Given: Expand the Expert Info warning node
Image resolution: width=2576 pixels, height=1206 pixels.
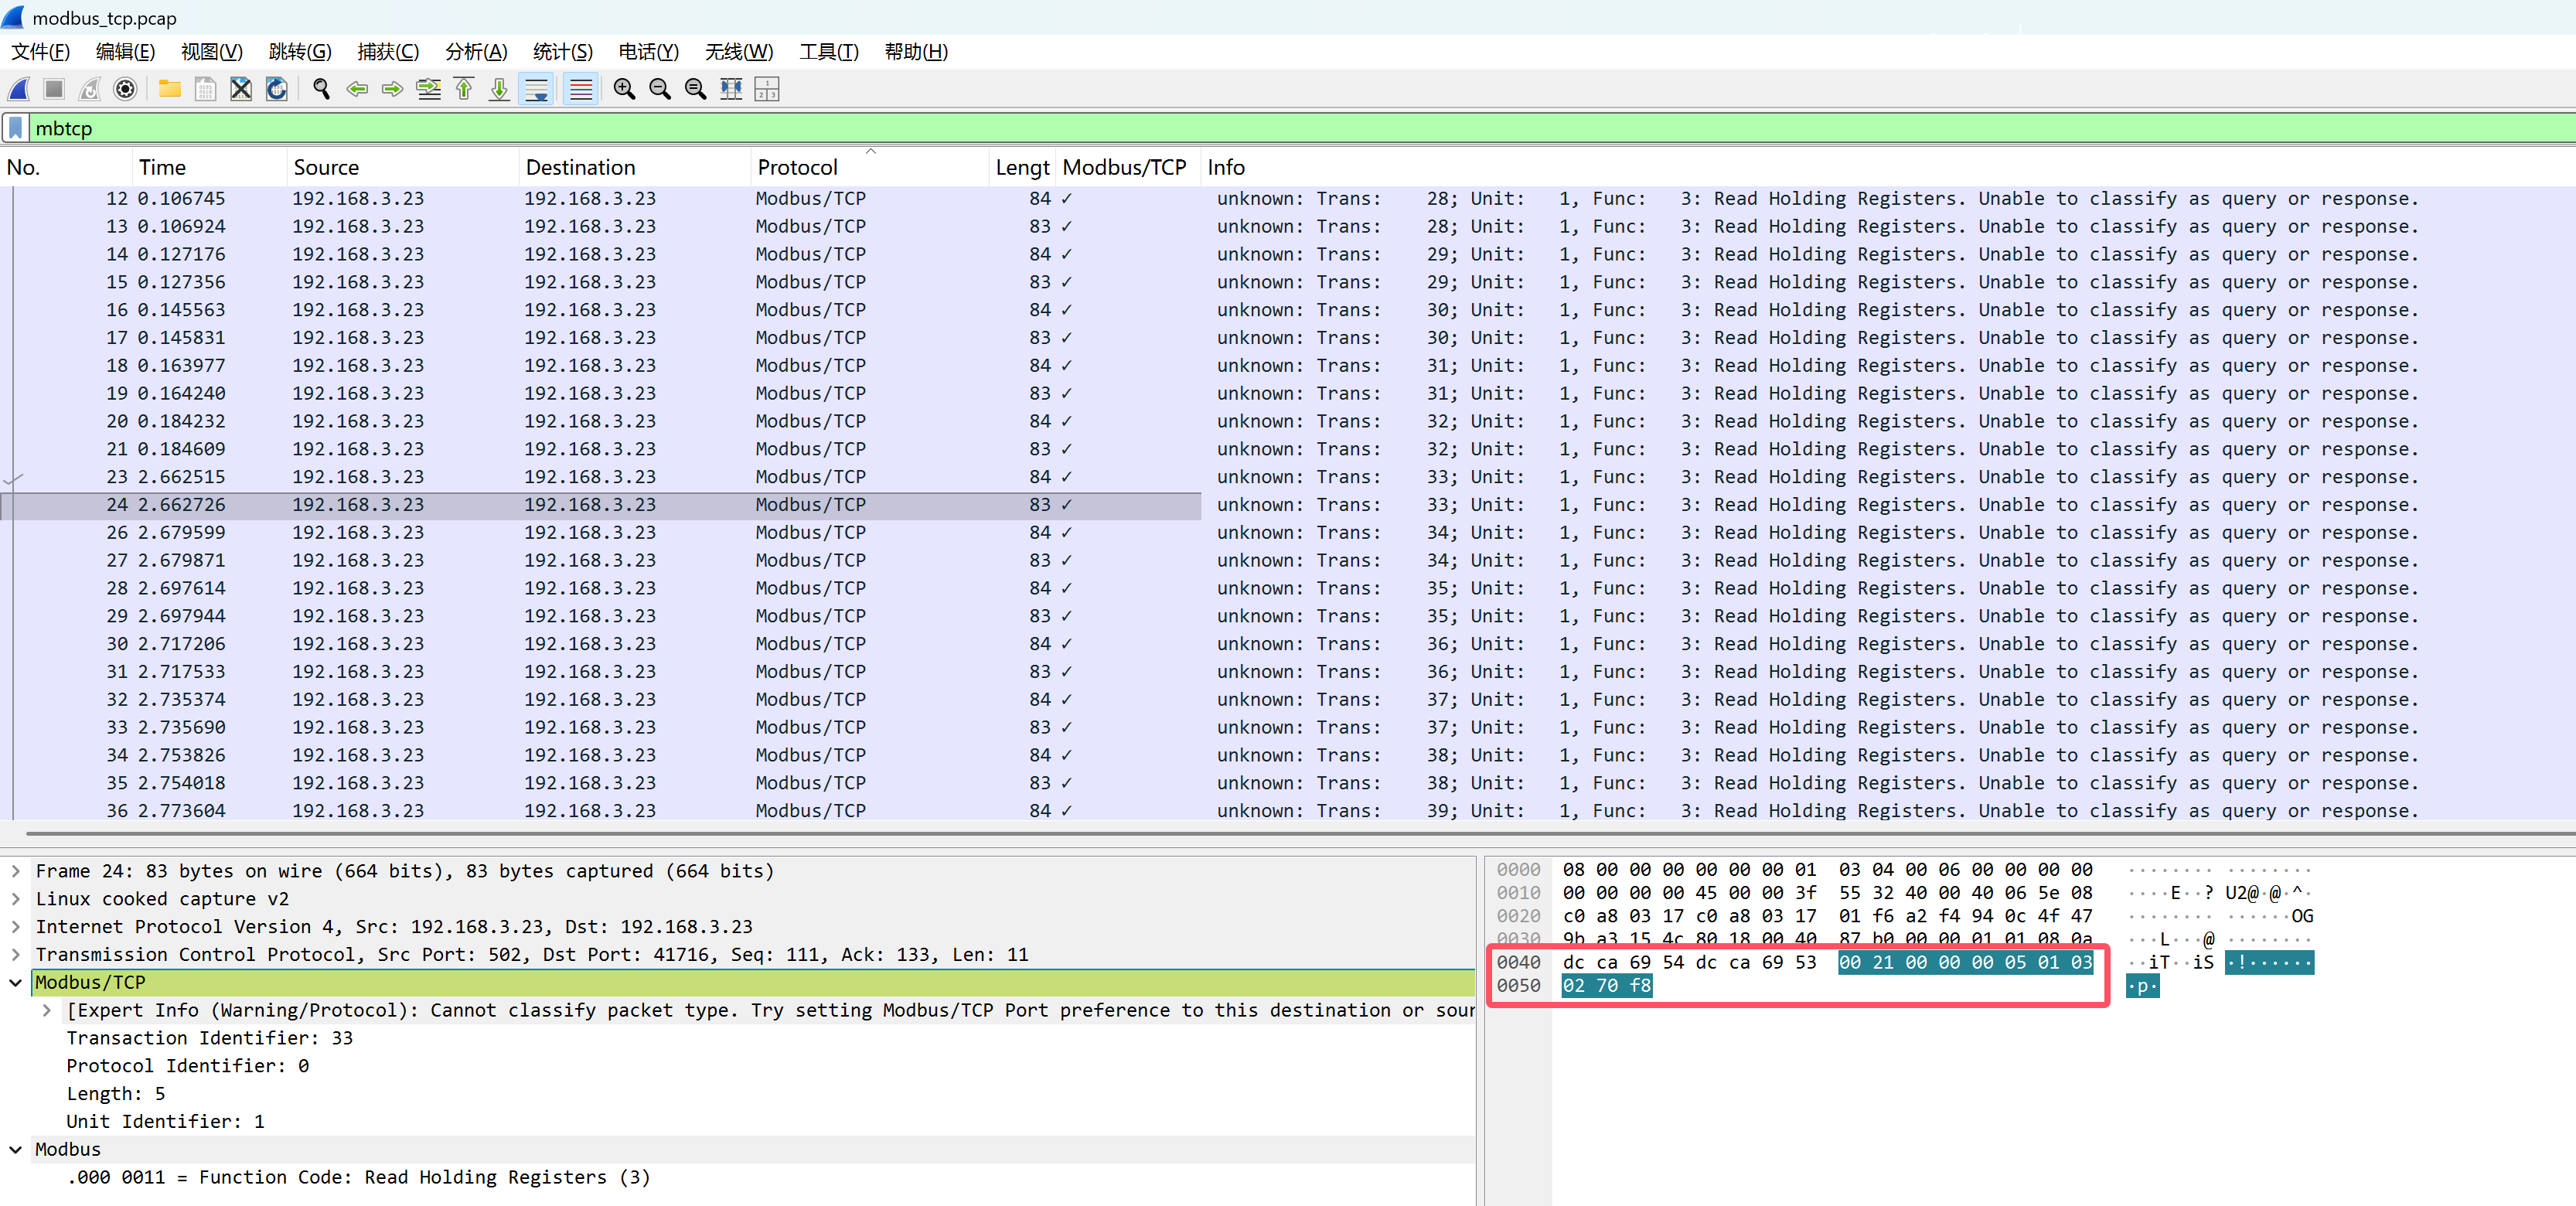Looking at the screenshot, I should [47, 1011].
